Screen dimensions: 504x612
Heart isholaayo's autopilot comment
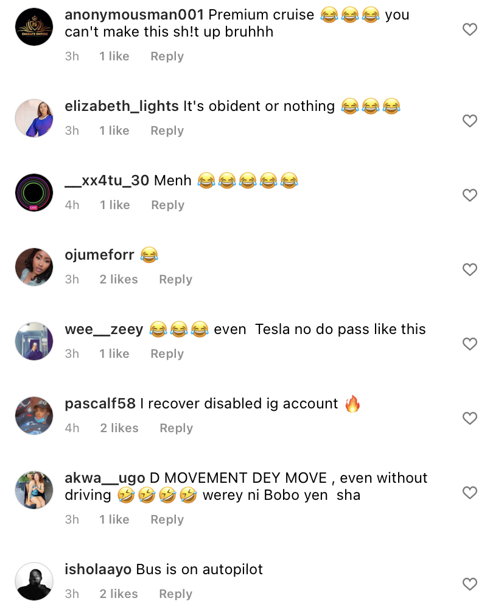(470, 584)
